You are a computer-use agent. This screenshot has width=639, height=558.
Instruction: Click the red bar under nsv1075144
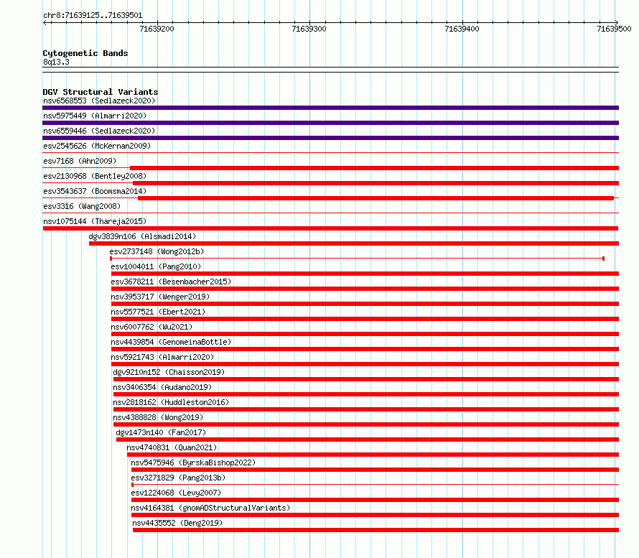[x=330, y=228]
